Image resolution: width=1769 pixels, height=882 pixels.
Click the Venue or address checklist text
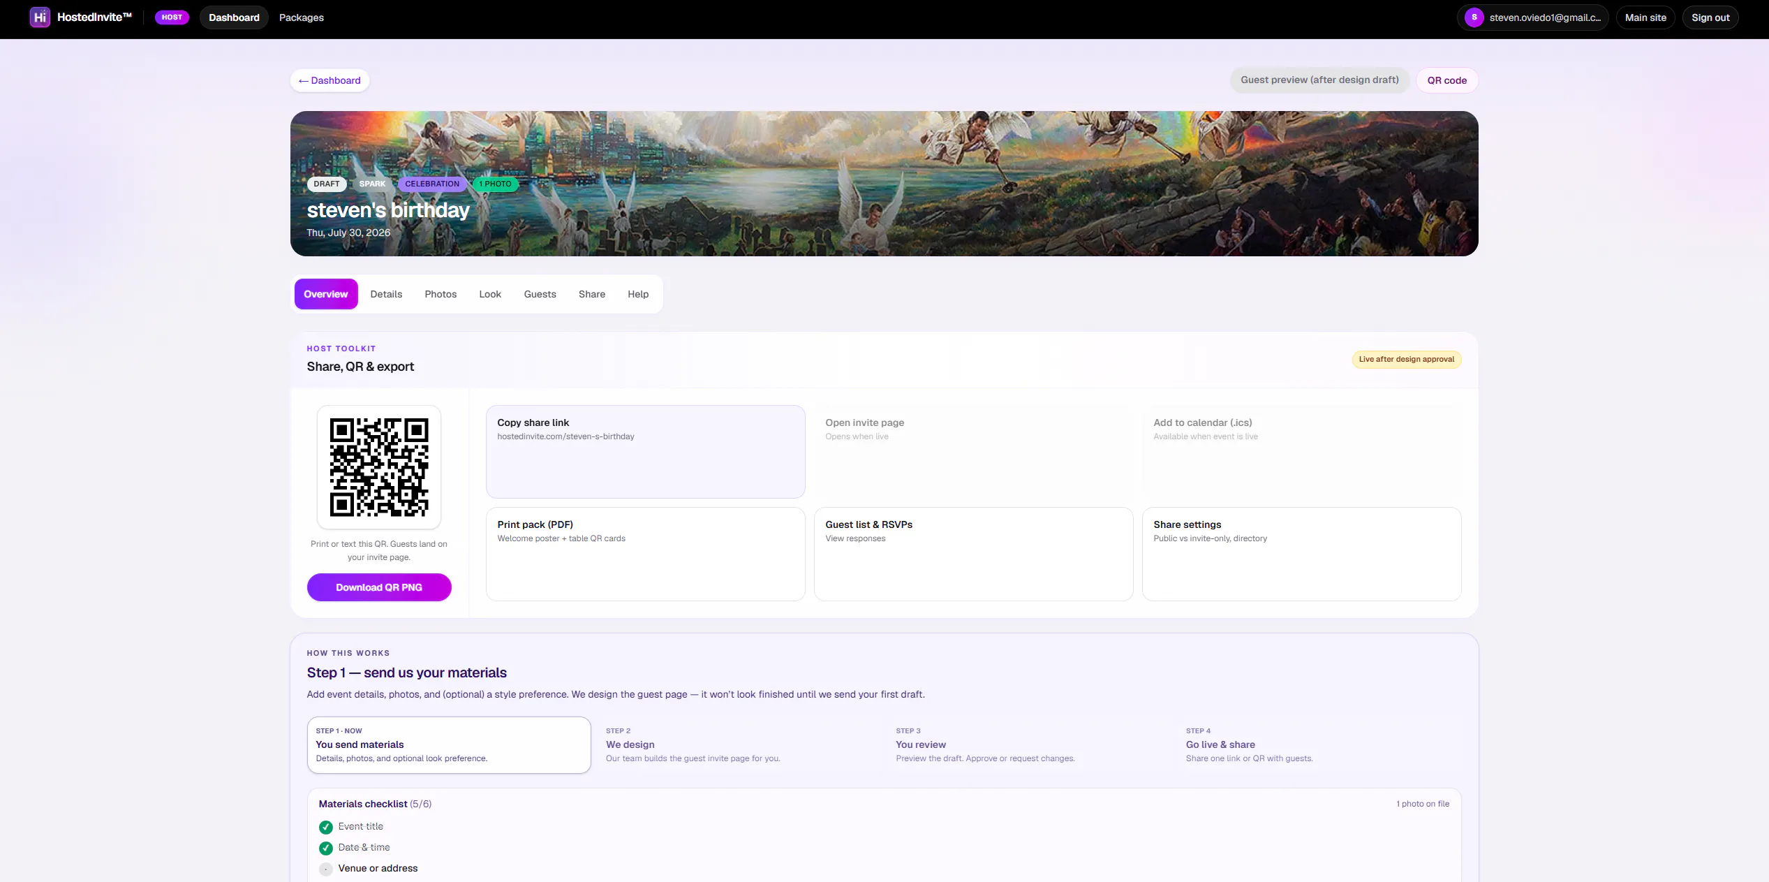click(378, 869)
